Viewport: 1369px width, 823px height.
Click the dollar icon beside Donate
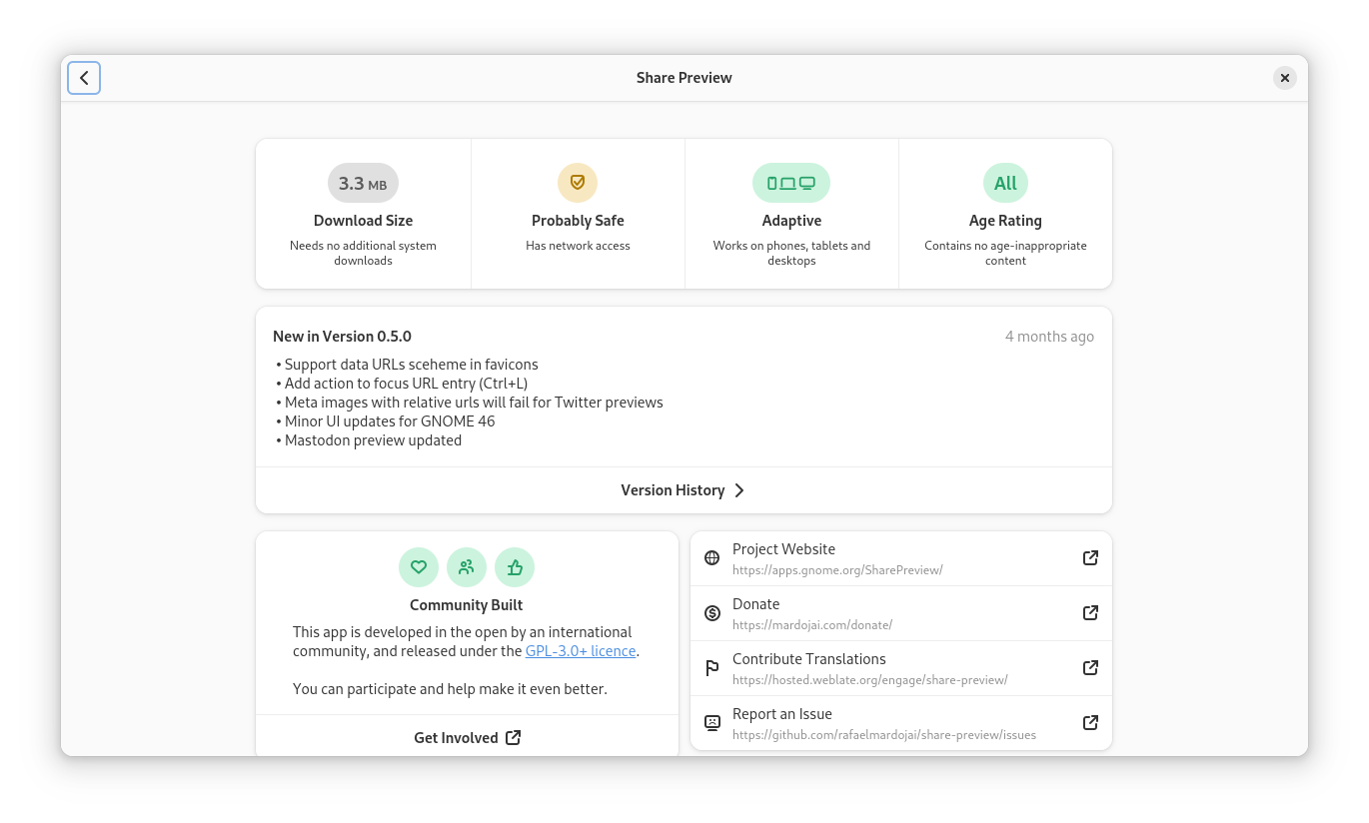(712, 613)
